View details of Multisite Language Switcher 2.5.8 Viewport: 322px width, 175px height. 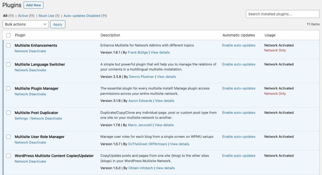click(x=167, y=77)
